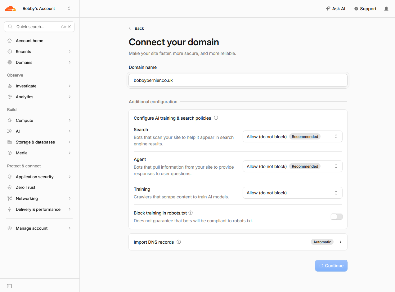The width and height of the screenshot is (395, 292).
Task: Click the Connect your domain heading
Action: click(x=174, y=42)
